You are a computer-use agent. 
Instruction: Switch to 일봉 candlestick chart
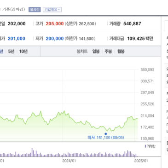pyautogui.click(x=96, y=52)
